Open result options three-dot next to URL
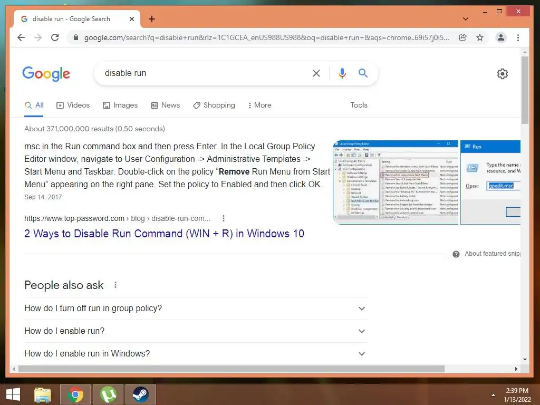 224,218
